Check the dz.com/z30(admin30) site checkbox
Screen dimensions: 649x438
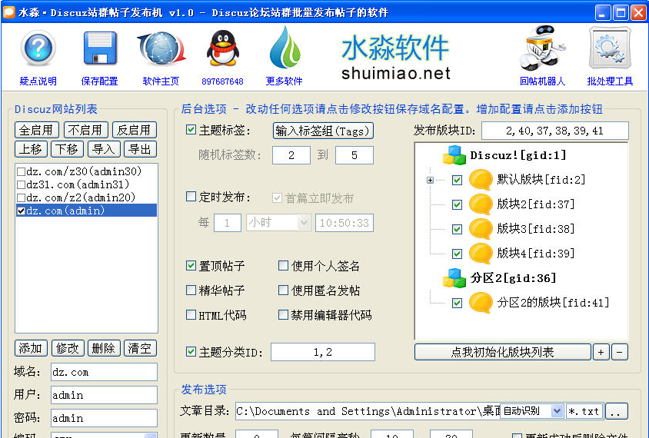click(x=21, y=171)
